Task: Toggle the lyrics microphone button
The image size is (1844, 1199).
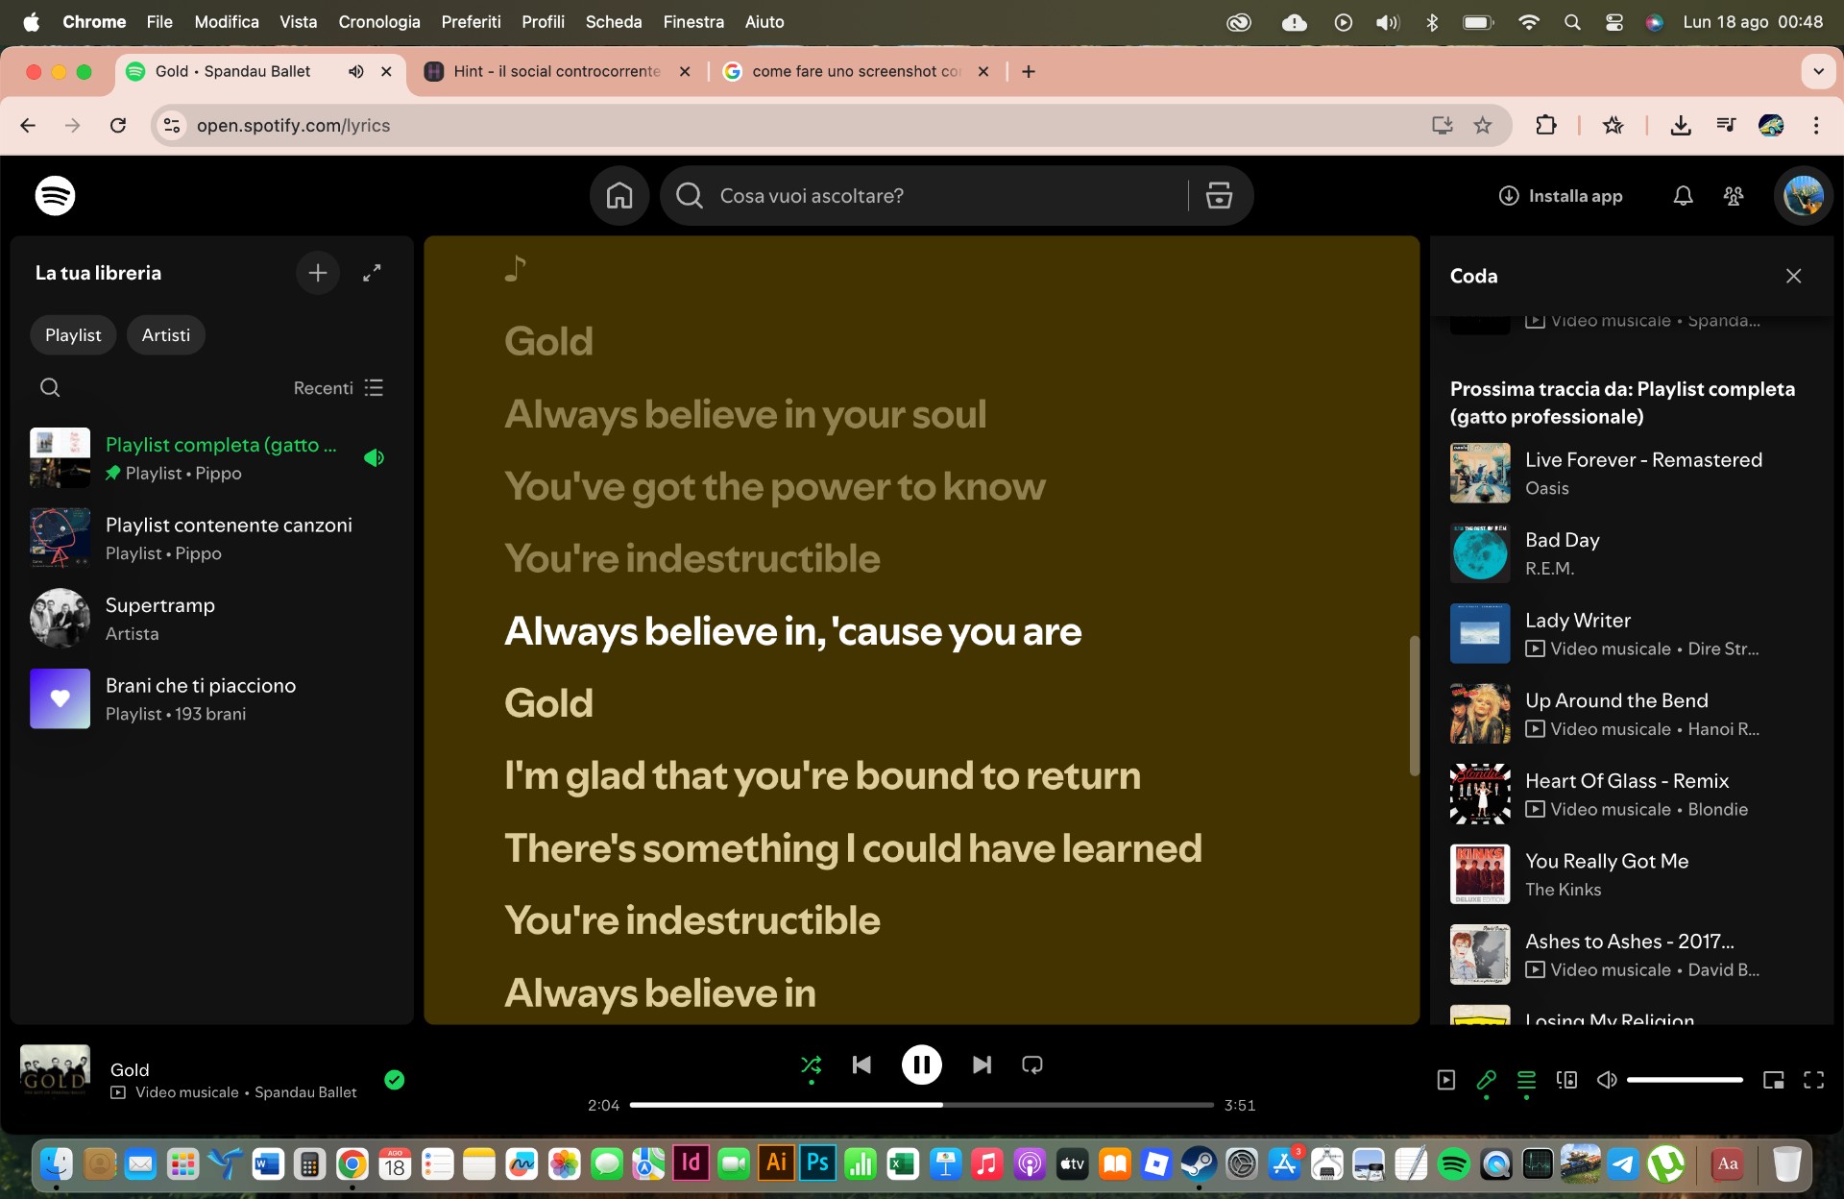Action: point(1486,1080)
